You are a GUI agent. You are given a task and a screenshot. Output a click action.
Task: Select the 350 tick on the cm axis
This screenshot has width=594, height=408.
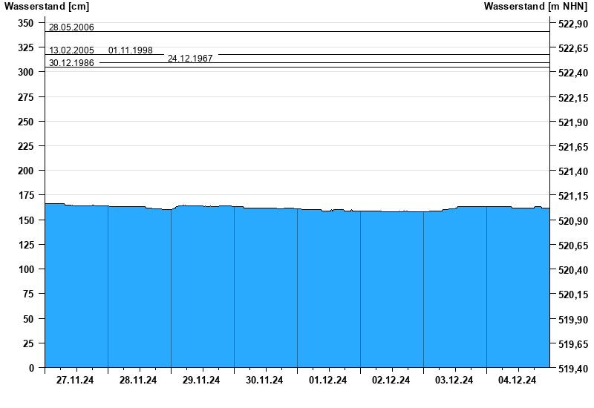(x=26, y=23)
